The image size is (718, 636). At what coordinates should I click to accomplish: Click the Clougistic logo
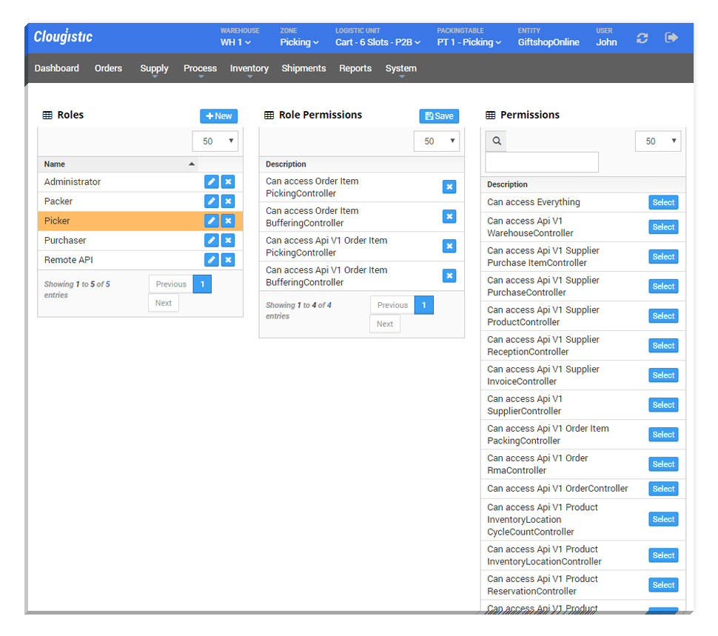pos(63,36)
